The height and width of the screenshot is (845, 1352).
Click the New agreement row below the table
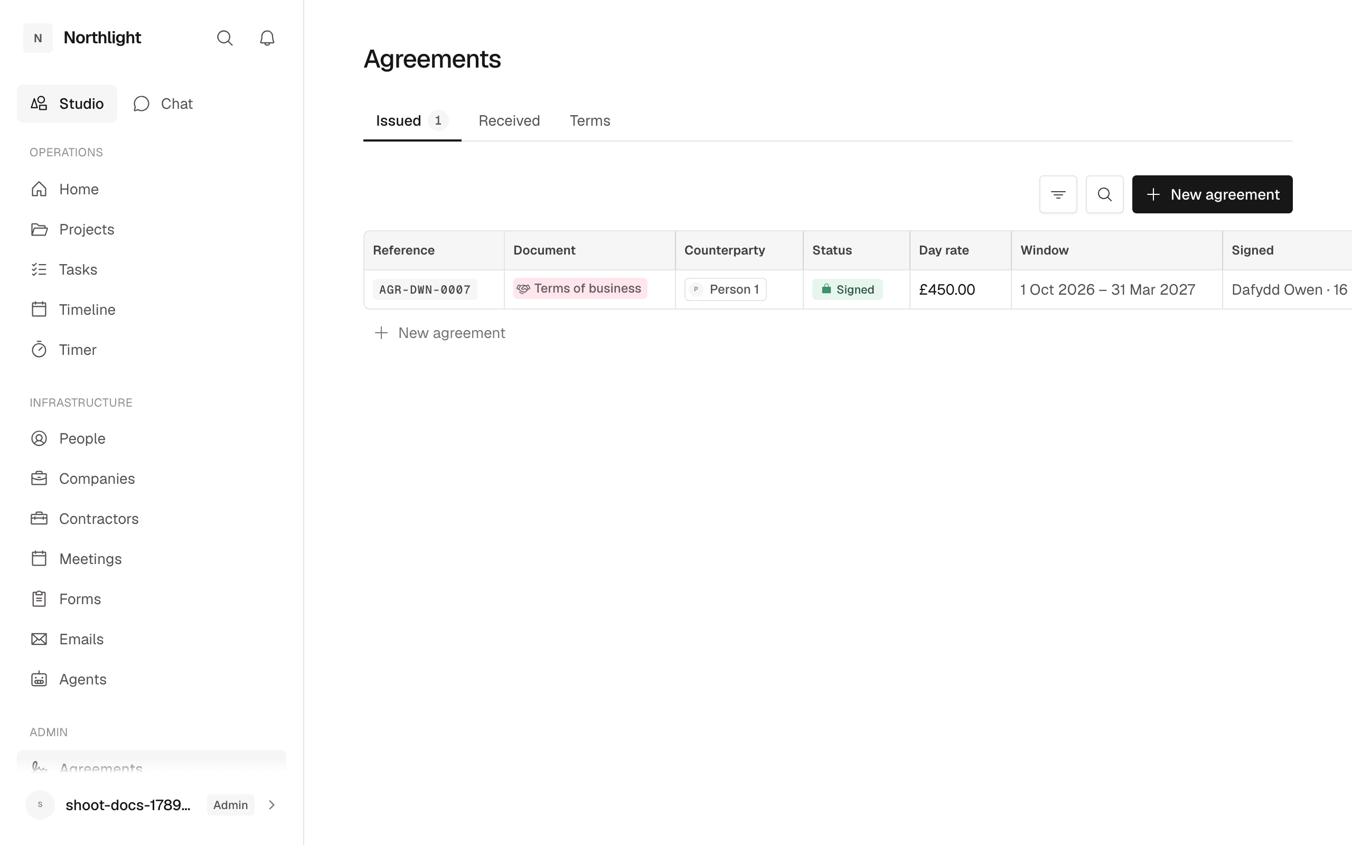pos(440,333)
